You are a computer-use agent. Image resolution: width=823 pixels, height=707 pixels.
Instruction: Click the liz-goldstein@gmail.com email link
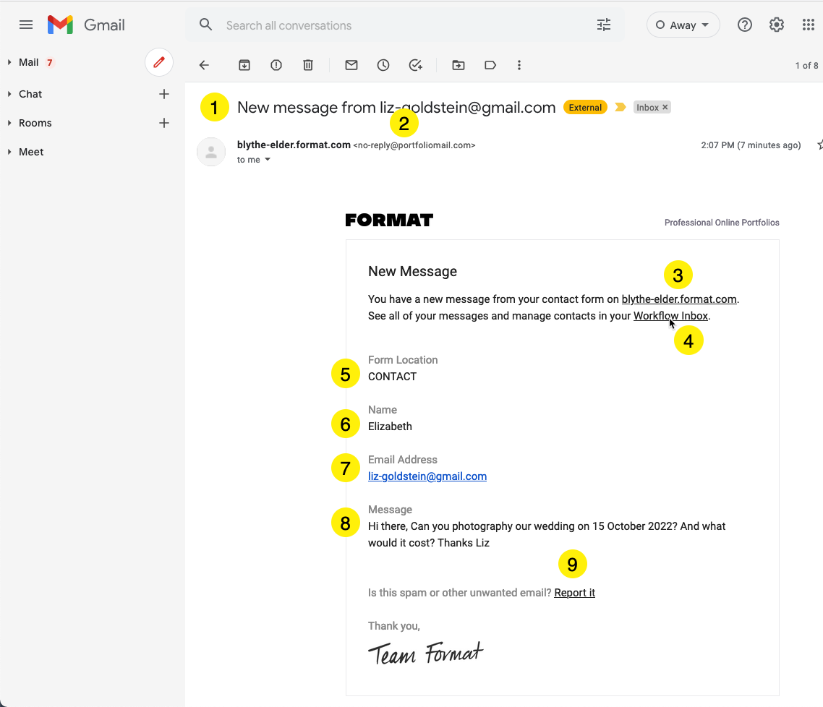(427, 476)
